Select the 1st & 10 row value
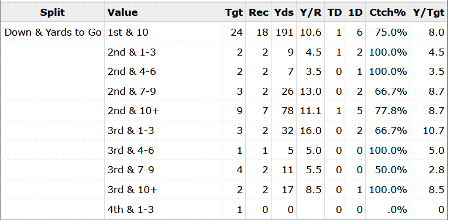Image resolution: width=450 pixels, height=220 pixels. tap(128, 32)
